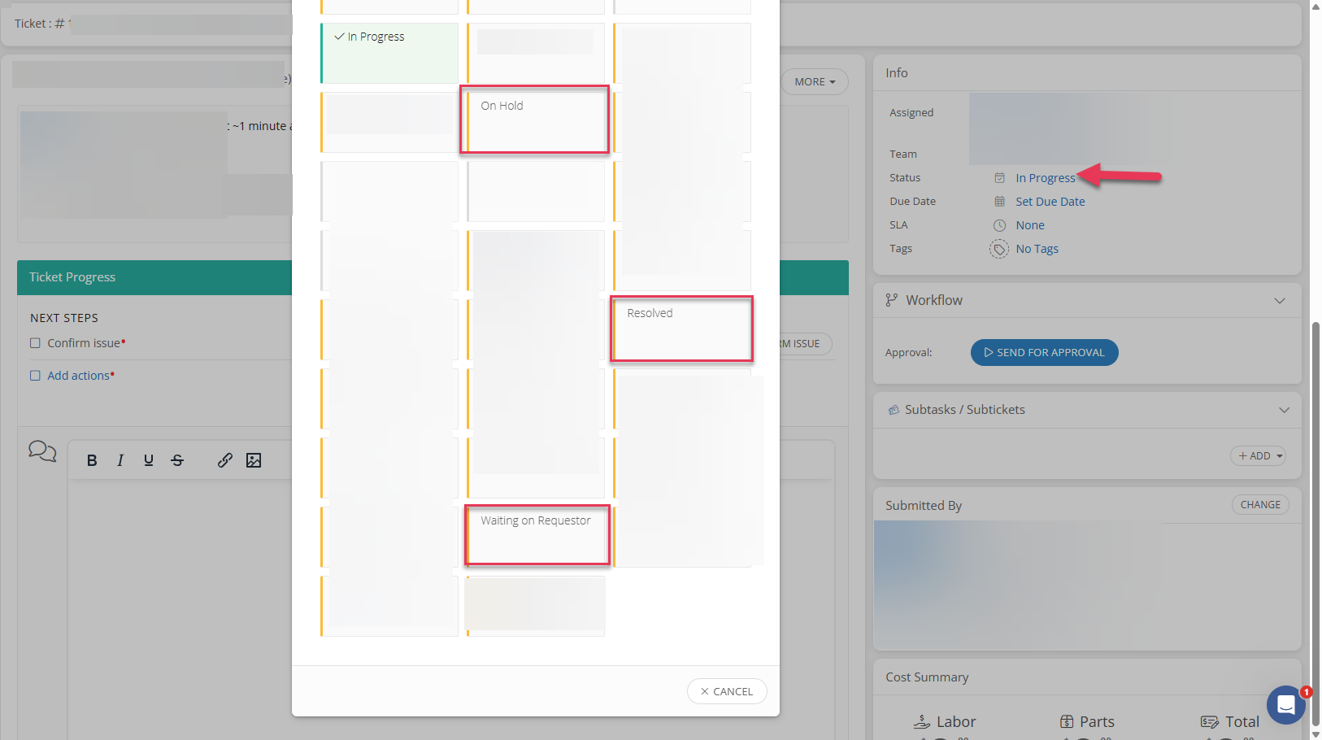Apply strikethrough formatting

click(x=177, y=460)
